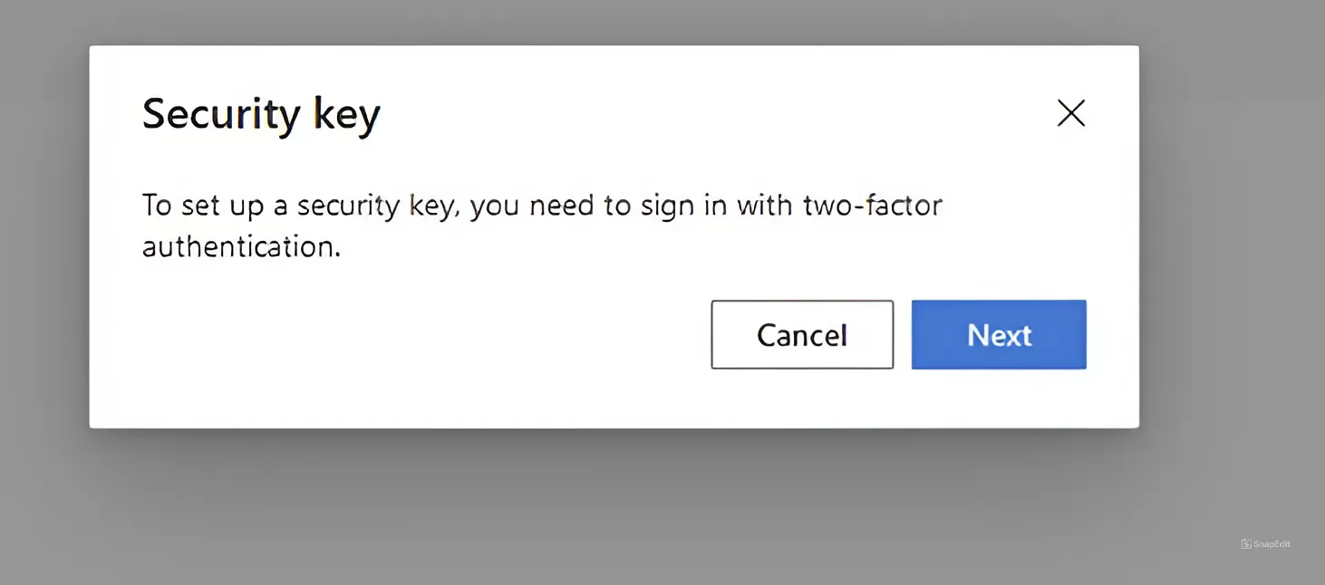Click the word "with" in the message
The image size is (1325, 585).
click(764, 206)
